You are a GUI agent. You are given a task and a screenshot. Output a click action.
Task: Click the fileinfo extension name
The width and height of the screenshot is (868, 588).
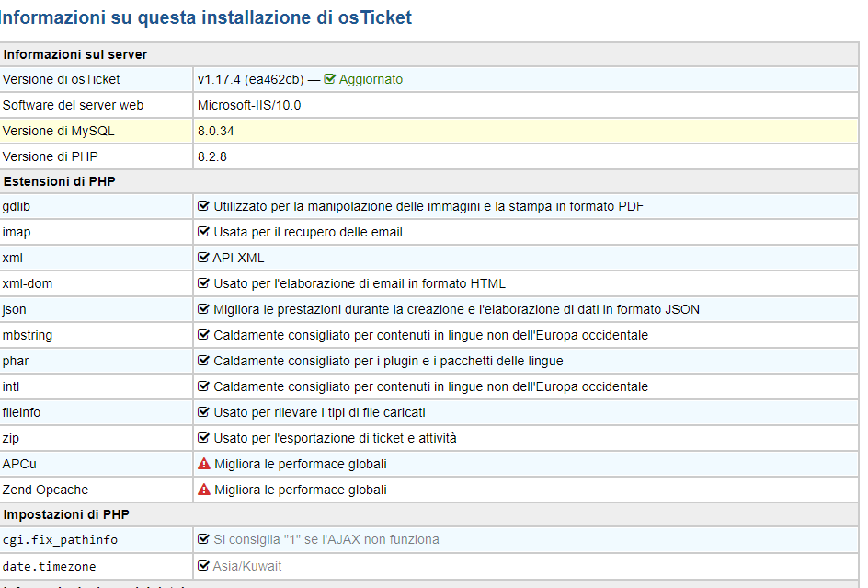pyautogui.click(x=21, y=412)
